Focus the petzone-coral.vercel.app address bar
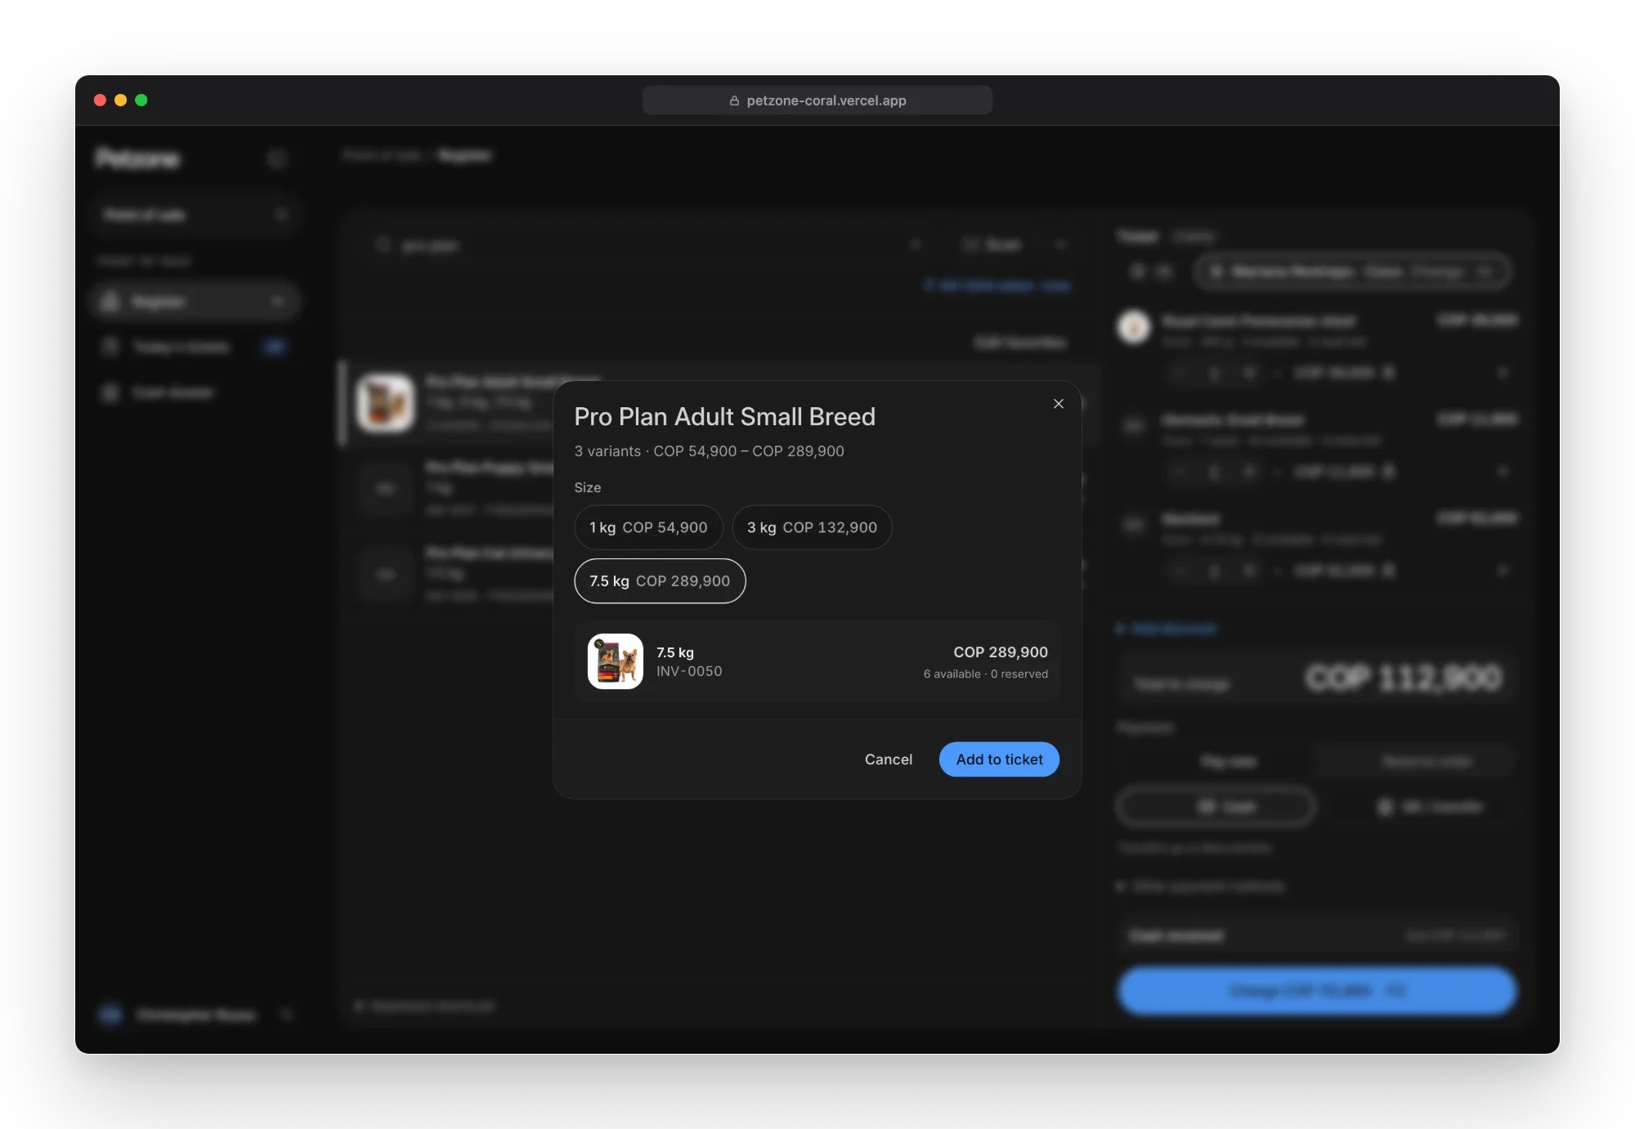The image size is (1635, 1129). (x=817, y=101)
